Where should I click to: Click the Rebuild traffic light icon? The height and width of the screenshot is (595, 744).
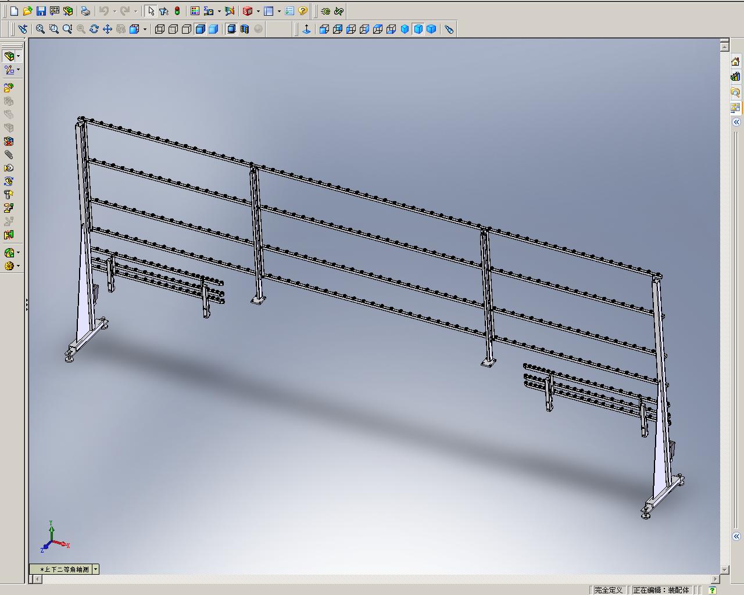coord(177,11)
